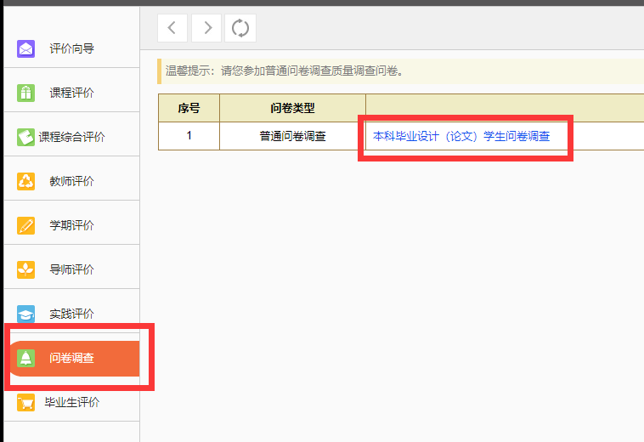Open the 学期评价 sidebar entry
The width and height of the screenshot is (644, 442).
(72, 225)
